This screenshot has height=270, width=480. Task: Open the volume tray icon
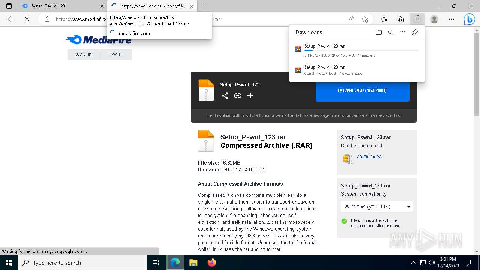[x=432, y=262]
